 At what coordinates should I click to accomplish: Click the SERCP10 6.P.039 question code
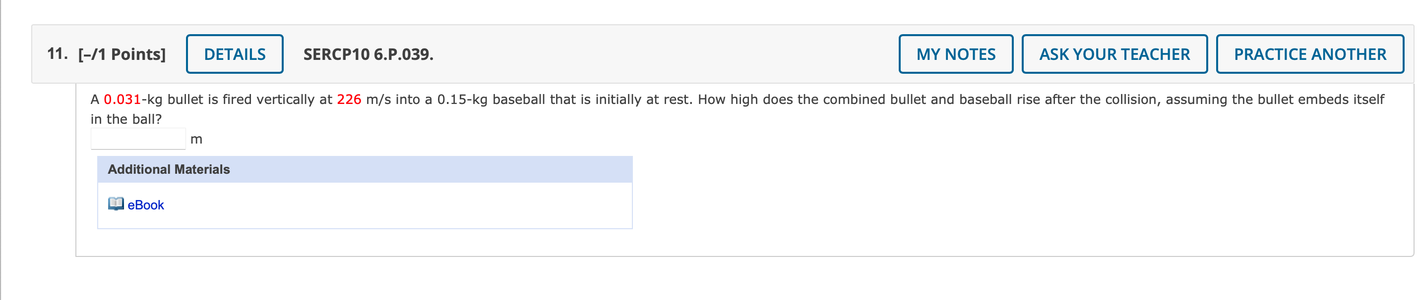click(368, 54)
